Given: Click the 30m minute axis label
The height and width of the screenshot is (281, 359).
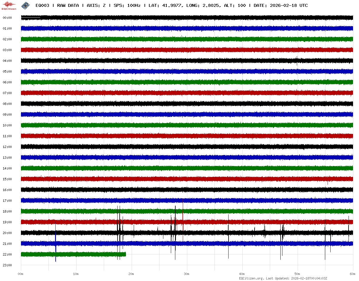Looking at the screenshot, I should [x=187, y=274].
